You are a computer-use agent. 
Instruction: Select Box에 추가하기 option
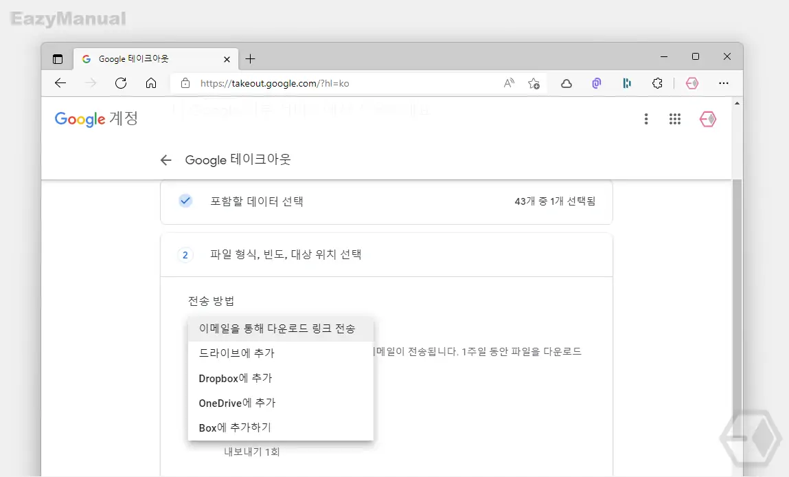281,428
